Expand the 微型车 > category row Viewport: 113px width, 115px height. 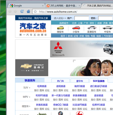[26, 106]
